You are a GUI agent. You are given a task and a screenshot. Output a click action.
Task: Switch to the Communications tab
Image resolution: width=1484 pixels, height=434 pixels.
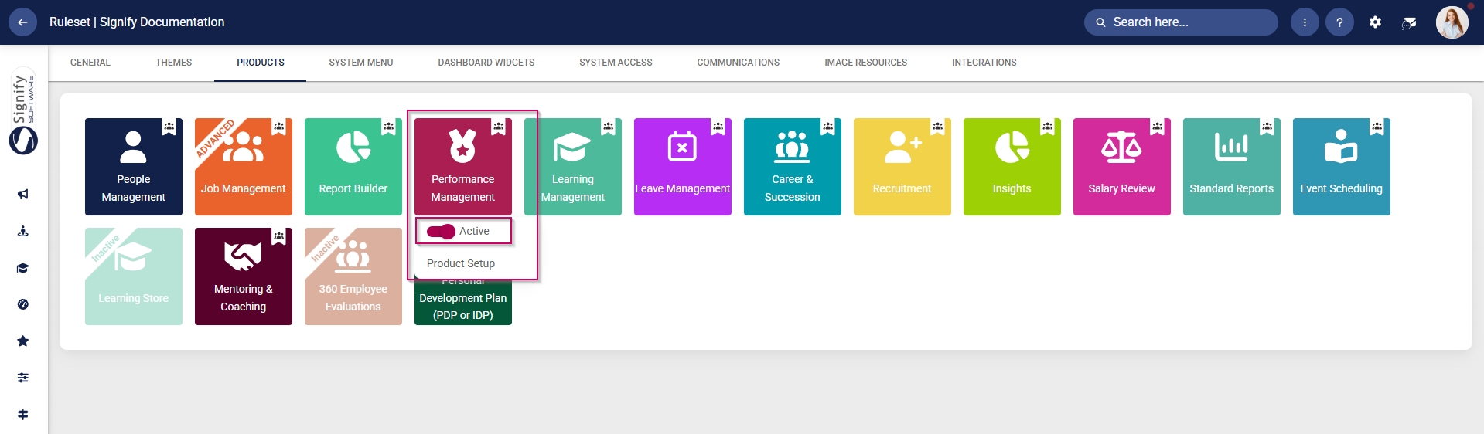[x=739, y=63]
